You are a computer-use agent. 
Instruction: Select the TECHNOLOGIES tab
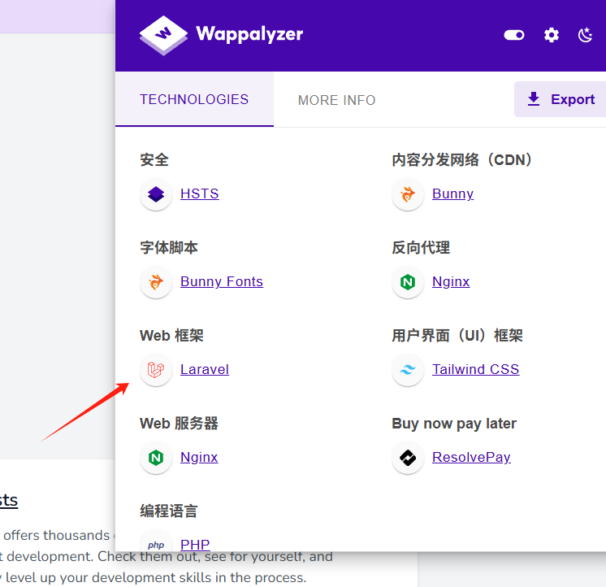pyautogui.click(x=194, y=99)
